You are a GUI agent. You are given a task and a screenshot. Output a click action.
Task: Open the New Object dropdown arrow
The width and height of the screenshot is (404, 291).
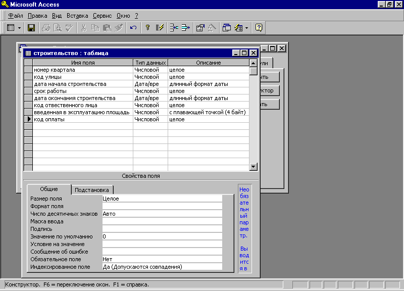coord(246,28)
